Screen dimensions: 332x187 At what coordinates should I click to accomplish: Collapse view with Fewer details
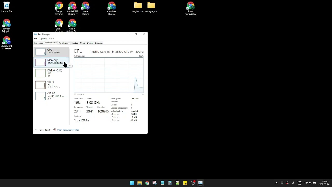coord(43,130)
